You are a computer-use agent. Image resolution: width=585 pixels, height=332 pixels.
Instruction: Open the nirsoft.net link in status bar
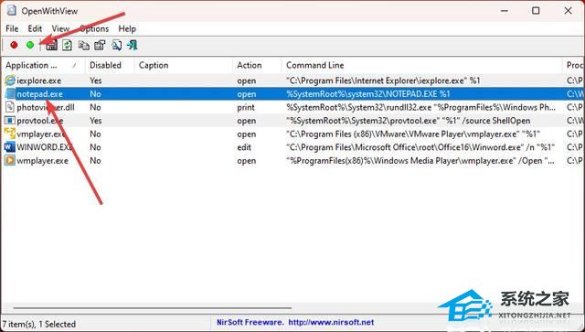click(331, 322)
